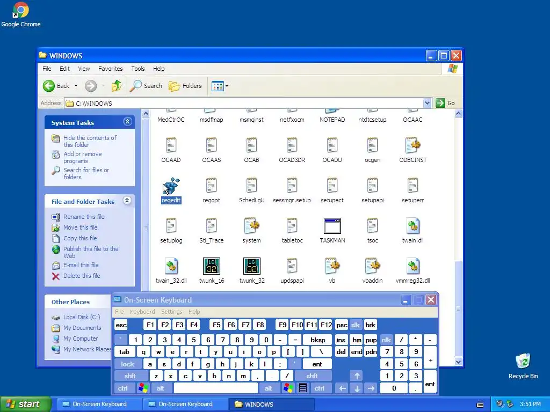Open the Favorites menu
Screen dimensions: 550x412
[x=111, y=69]
